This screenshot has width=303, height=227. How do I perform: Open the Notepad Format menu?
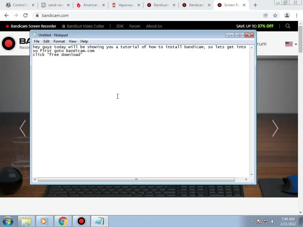pos(59,41)
